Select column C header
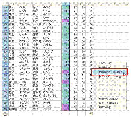 tap(38, 4)
